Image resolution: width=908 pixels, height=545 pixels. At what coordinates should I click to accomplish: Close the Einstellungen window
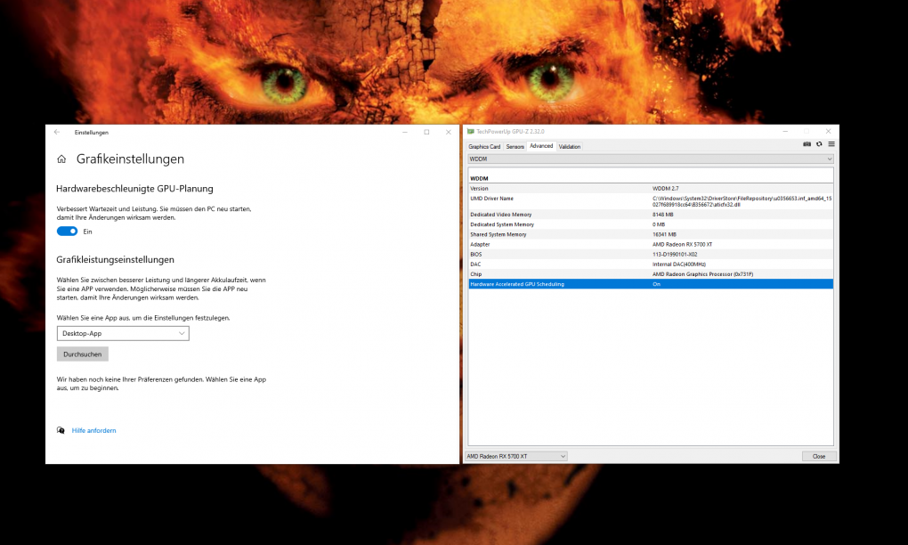[x=448, y=132]
